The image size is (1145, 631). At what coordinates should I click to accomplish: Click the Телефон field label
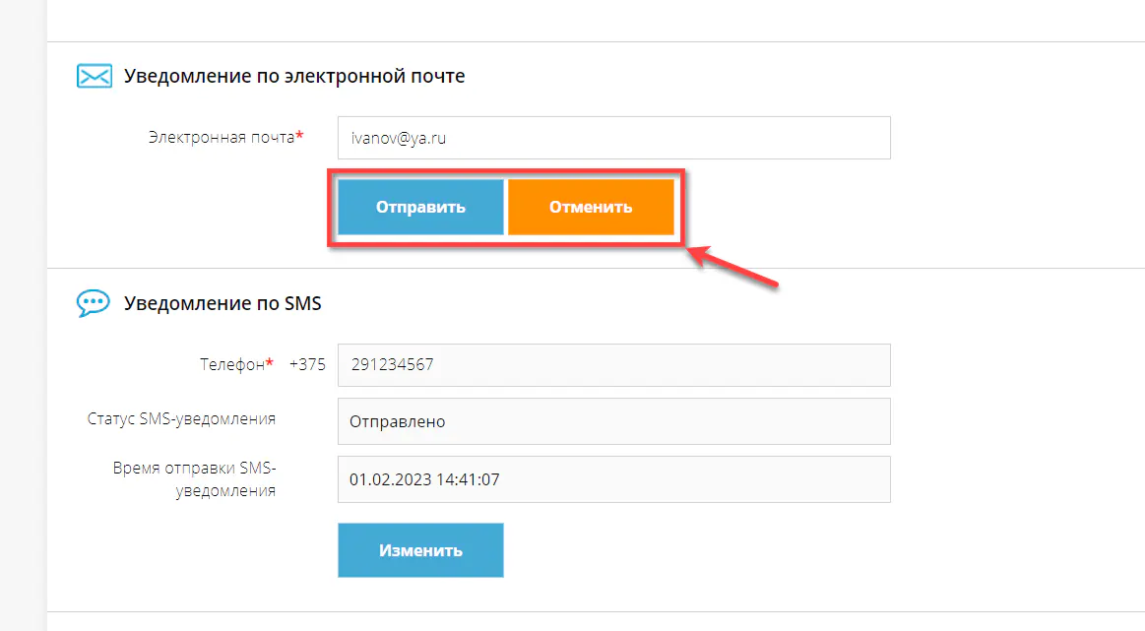coord(231,364)
